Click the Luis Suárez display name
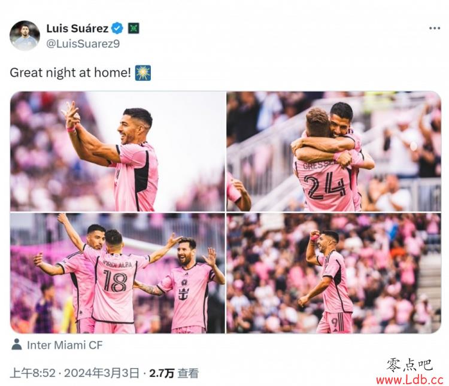Image resolution: width=449 pixels, height=386 pixels. [x=77, y=28]
